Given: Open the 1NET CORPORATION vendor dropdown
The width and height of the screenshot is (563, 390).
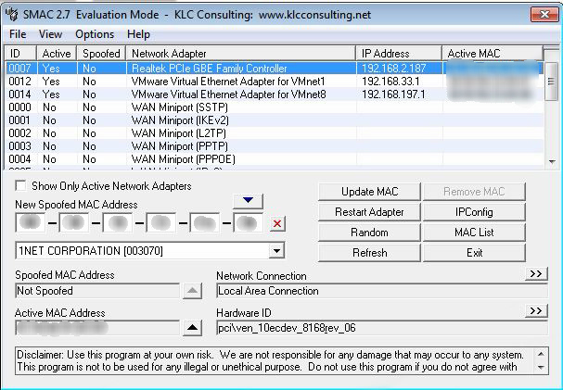Looking at the screenshot, I should (x=276, y=251).
